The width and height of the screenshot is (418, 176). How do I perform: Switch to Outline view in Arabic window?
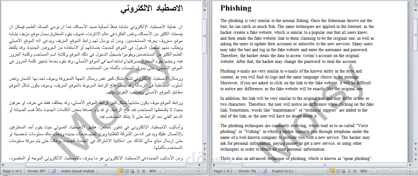(x=138, y=171)
